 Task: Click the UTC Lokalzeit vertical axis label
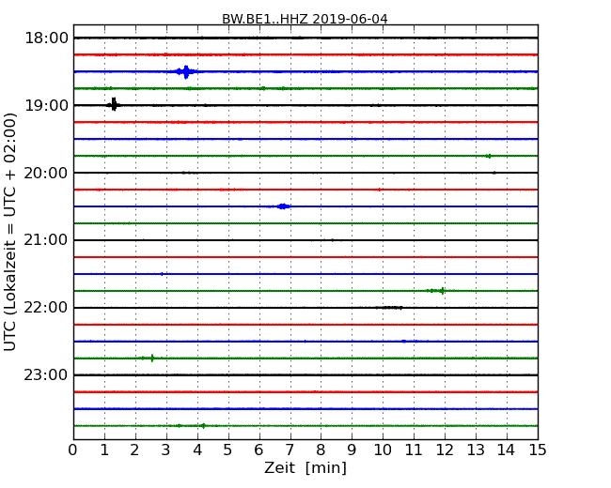point(9,232)
